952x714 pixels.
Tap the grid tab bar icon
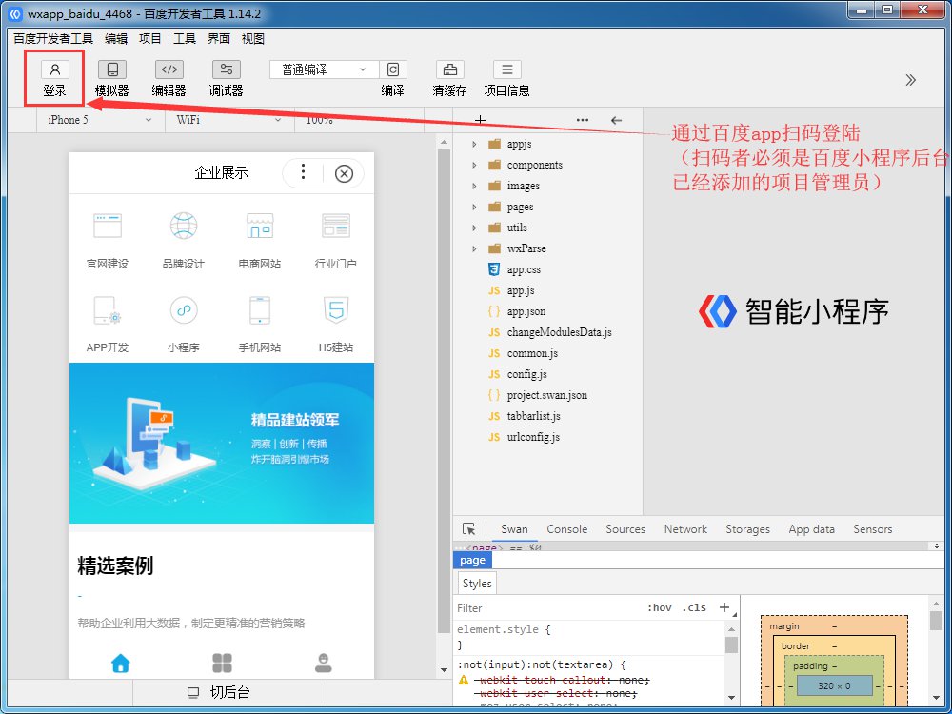pos(222,663)
